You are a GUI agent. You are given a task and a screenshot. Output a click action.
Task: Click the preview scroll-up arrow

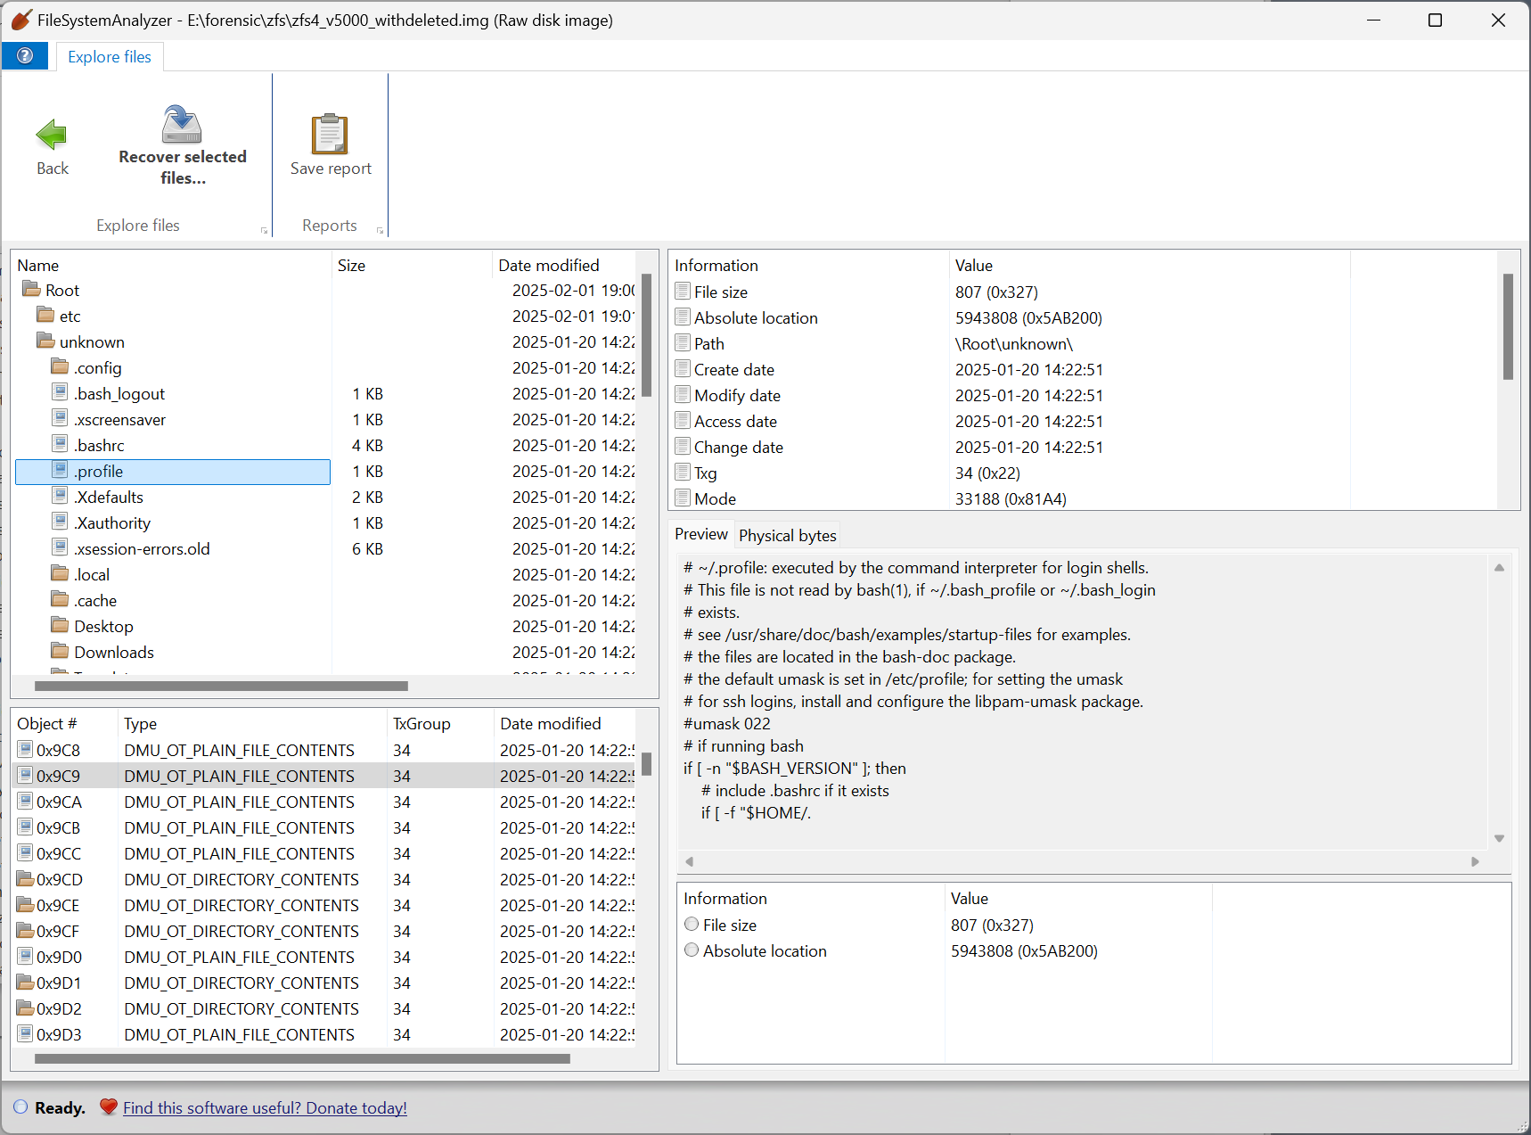click(1499, 567)
